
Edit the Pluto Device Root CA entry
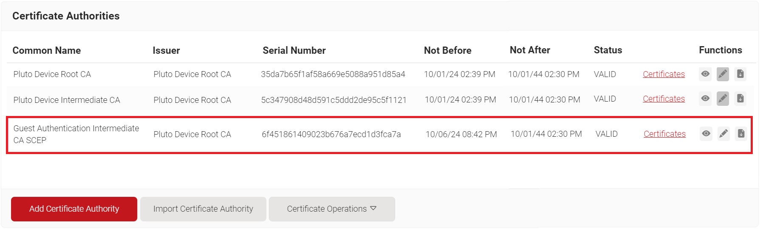(x=723, y=74)
